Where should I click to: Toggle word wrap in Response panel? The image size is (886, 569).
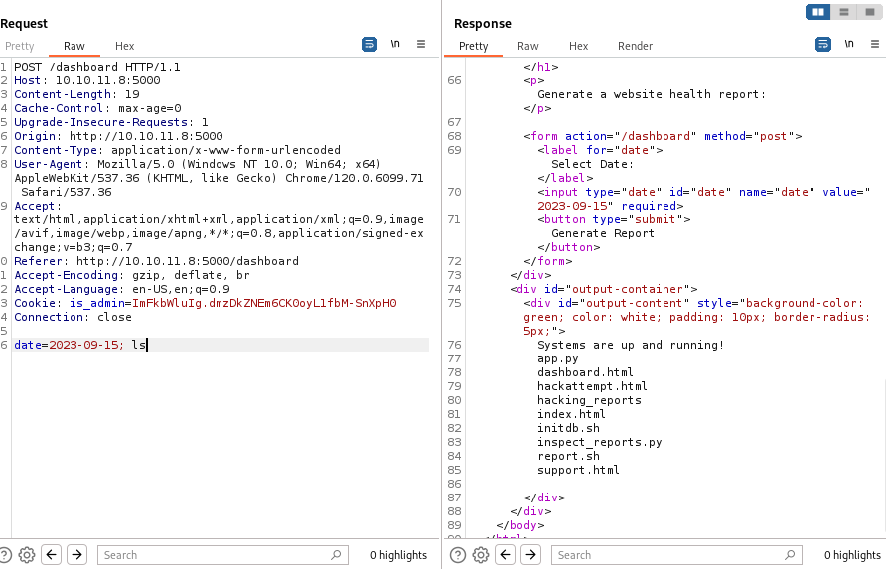(x=823, y=44)
